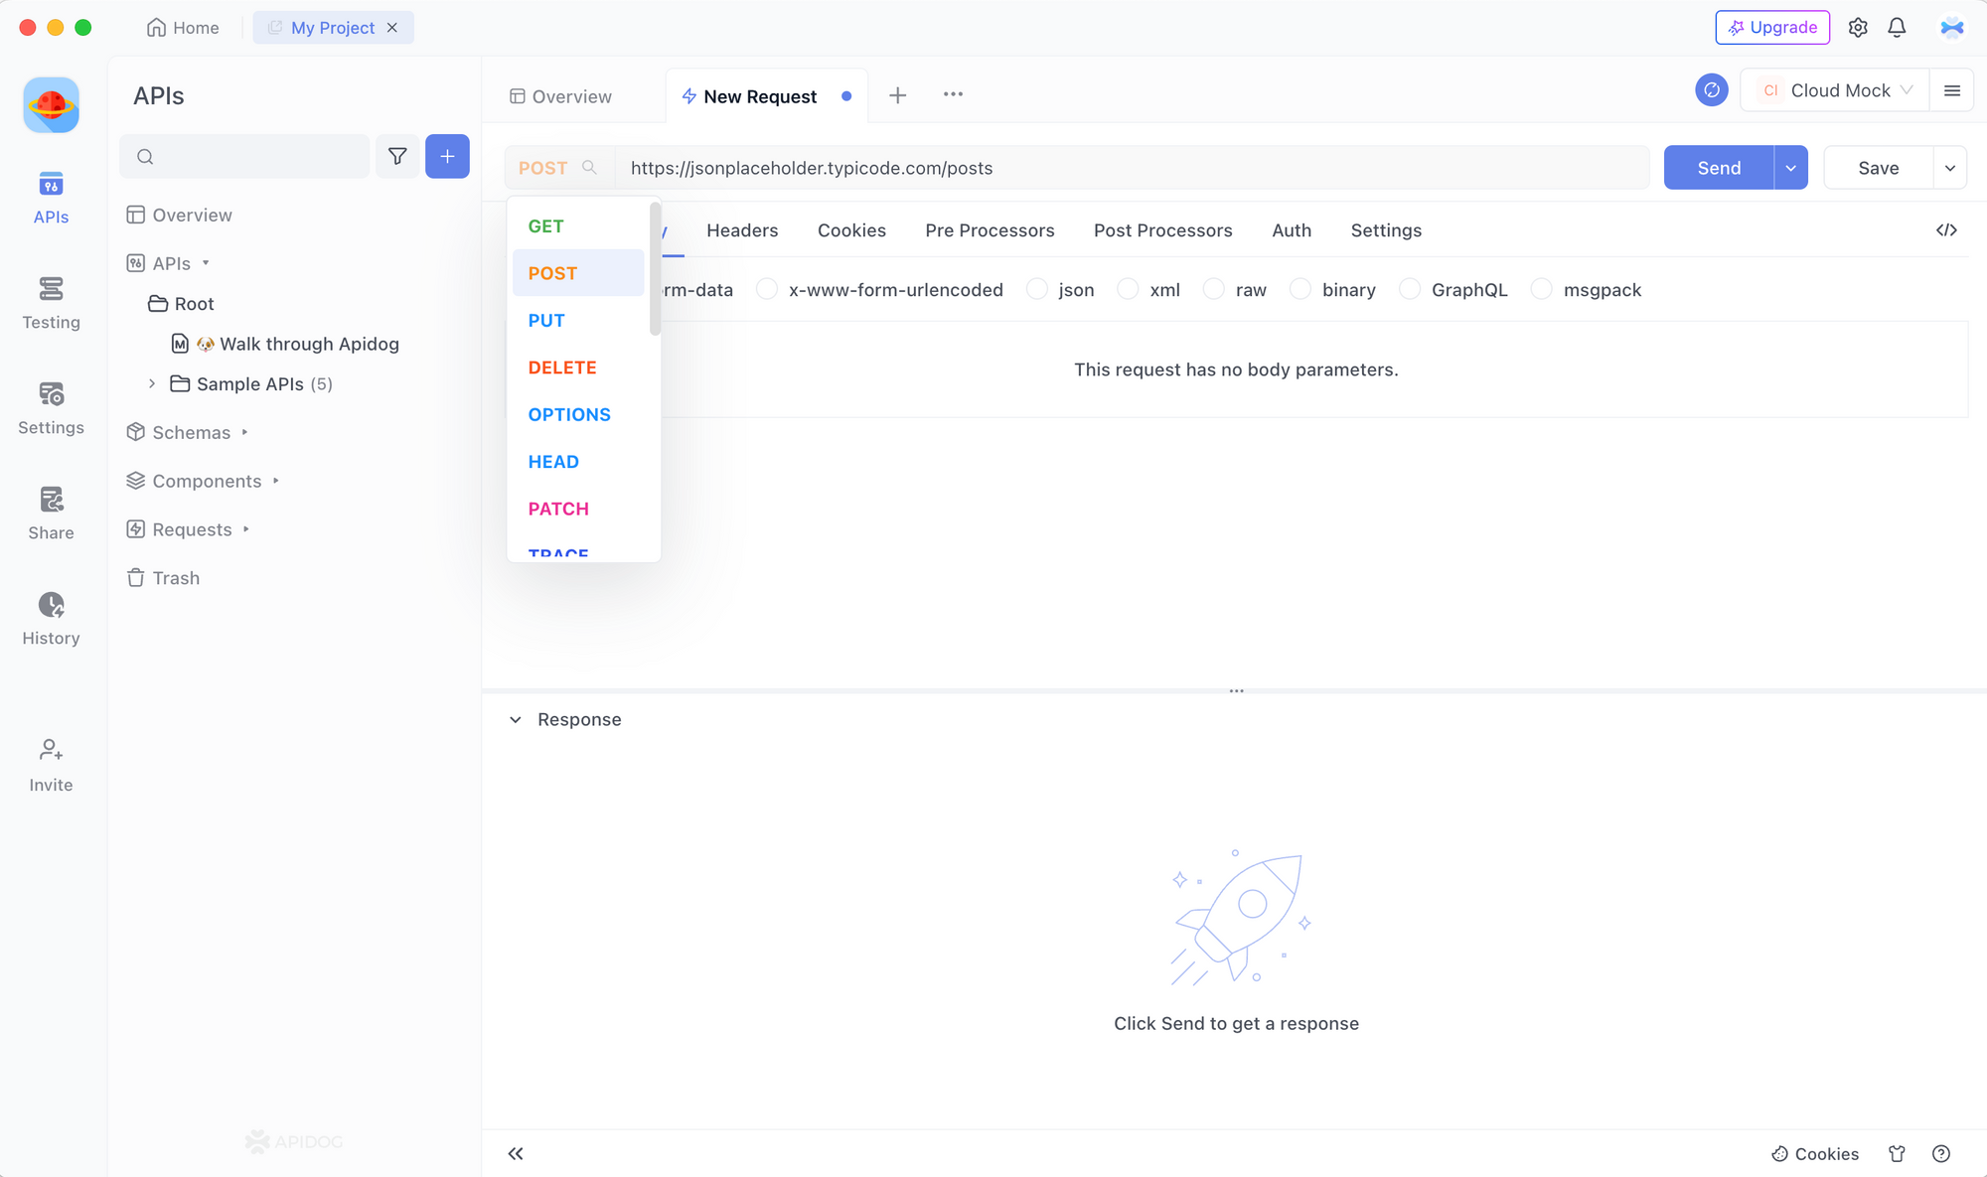
Task: Switch to the Headers tab
Action: tap(743, 229)
